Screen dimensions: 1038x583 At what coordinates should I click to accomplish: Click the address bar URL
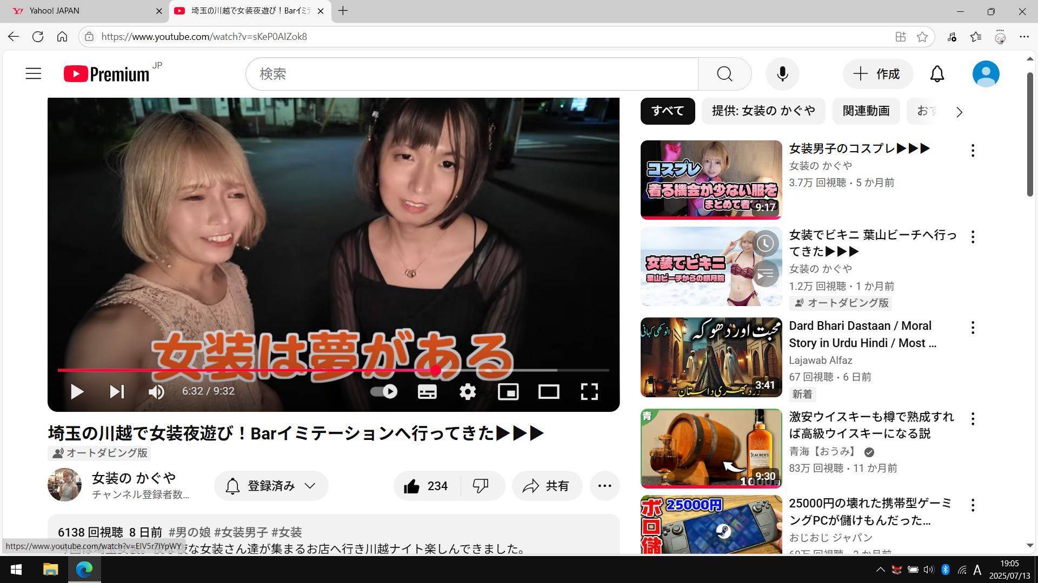[x=204, y=37]
